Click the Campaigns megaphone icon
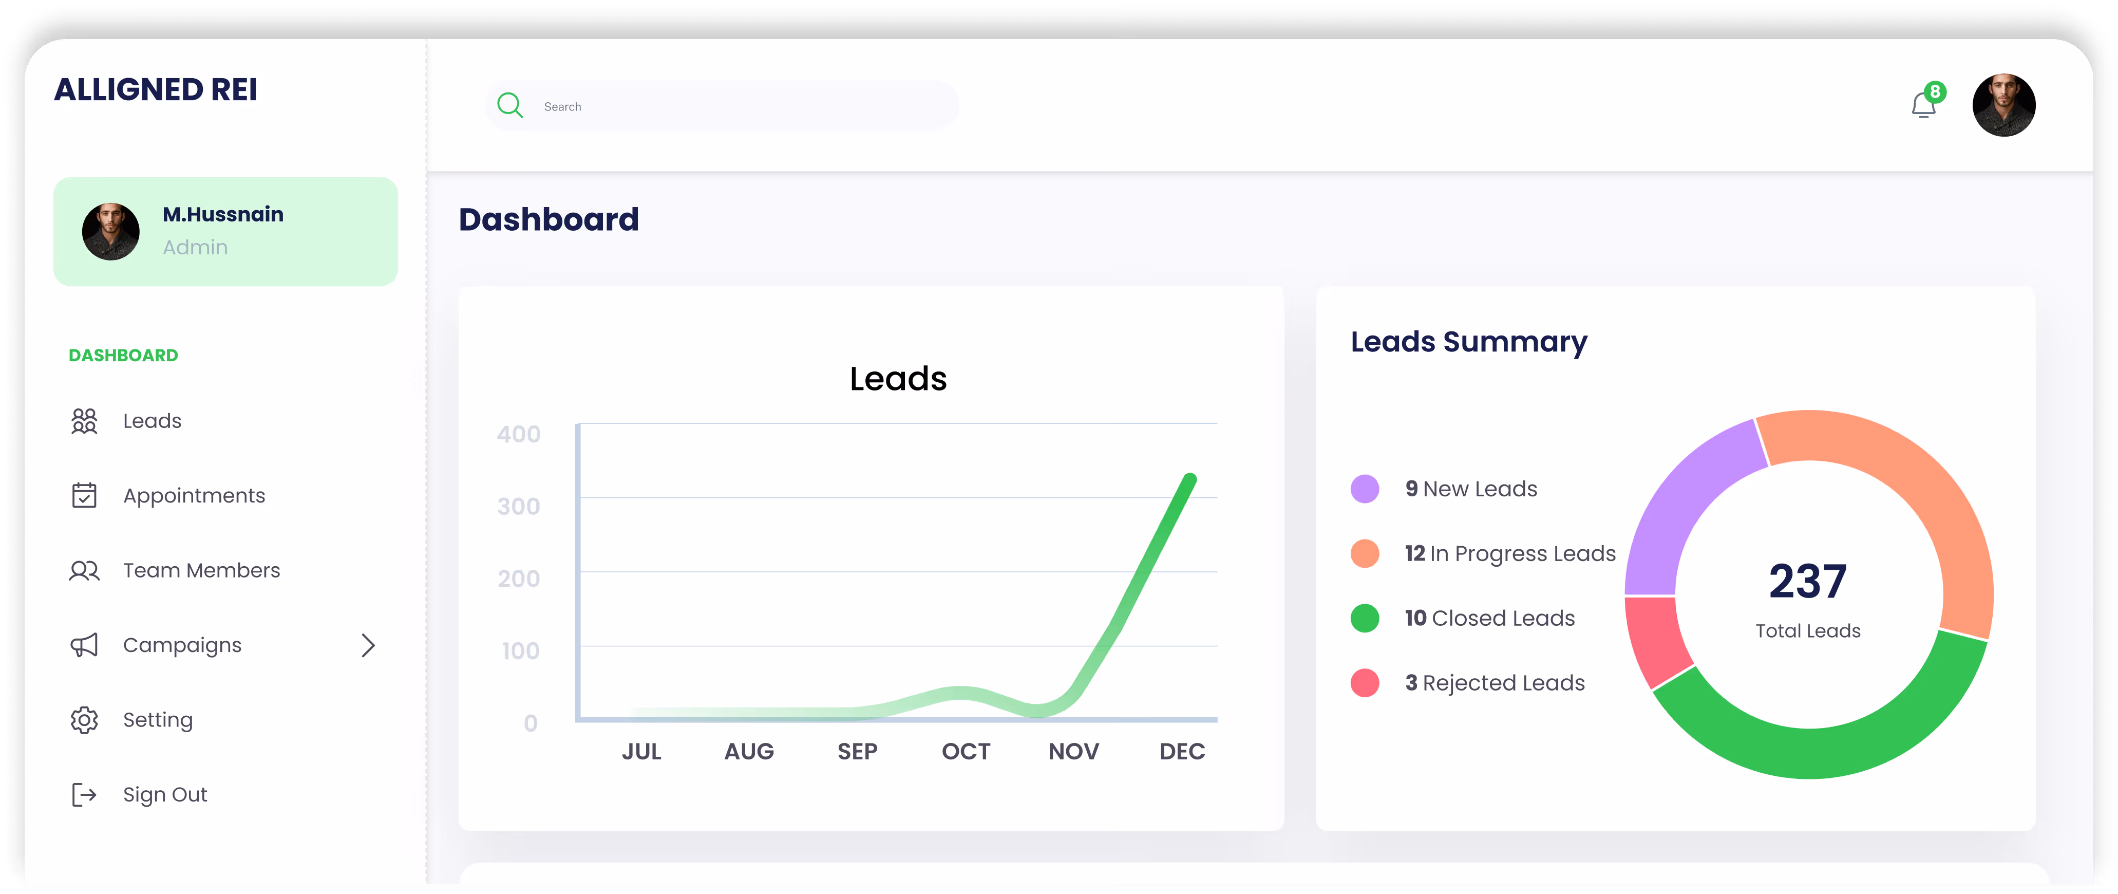2118x894 pixels. pyautogui.click(x=84, y=645)
